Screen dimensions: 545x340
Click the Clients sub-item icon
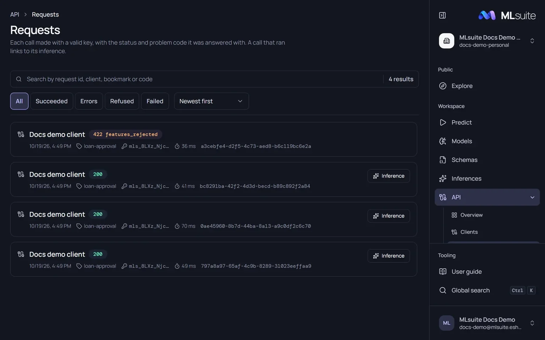pos(454,232)
